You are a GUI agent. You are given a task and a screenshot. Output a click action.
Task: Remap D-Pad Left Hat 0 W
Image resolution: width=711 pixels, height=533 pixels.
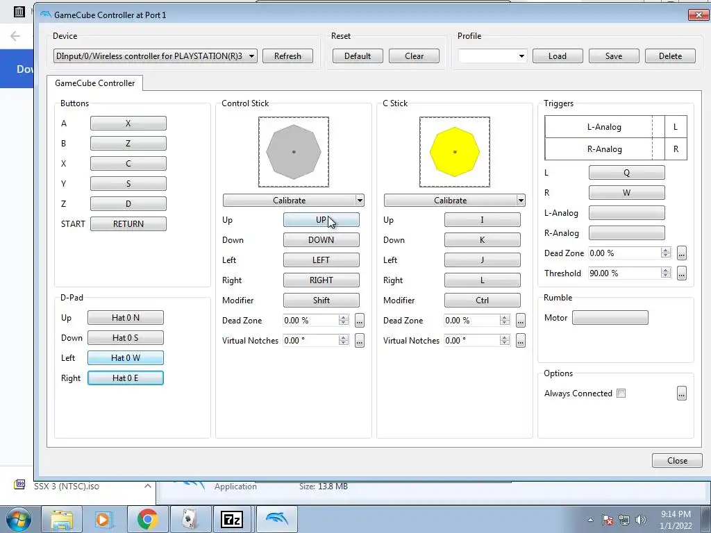[126, 358]
